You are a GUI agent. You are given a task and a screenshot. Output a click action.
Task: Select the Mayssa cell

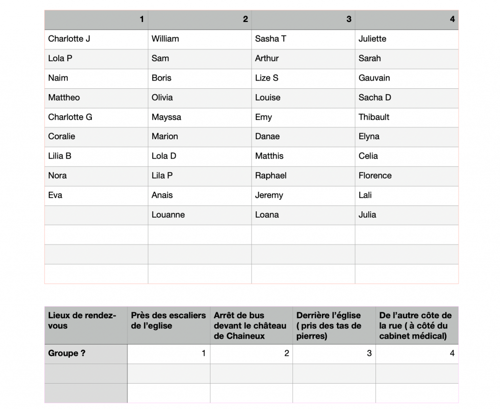pos(200,117)
